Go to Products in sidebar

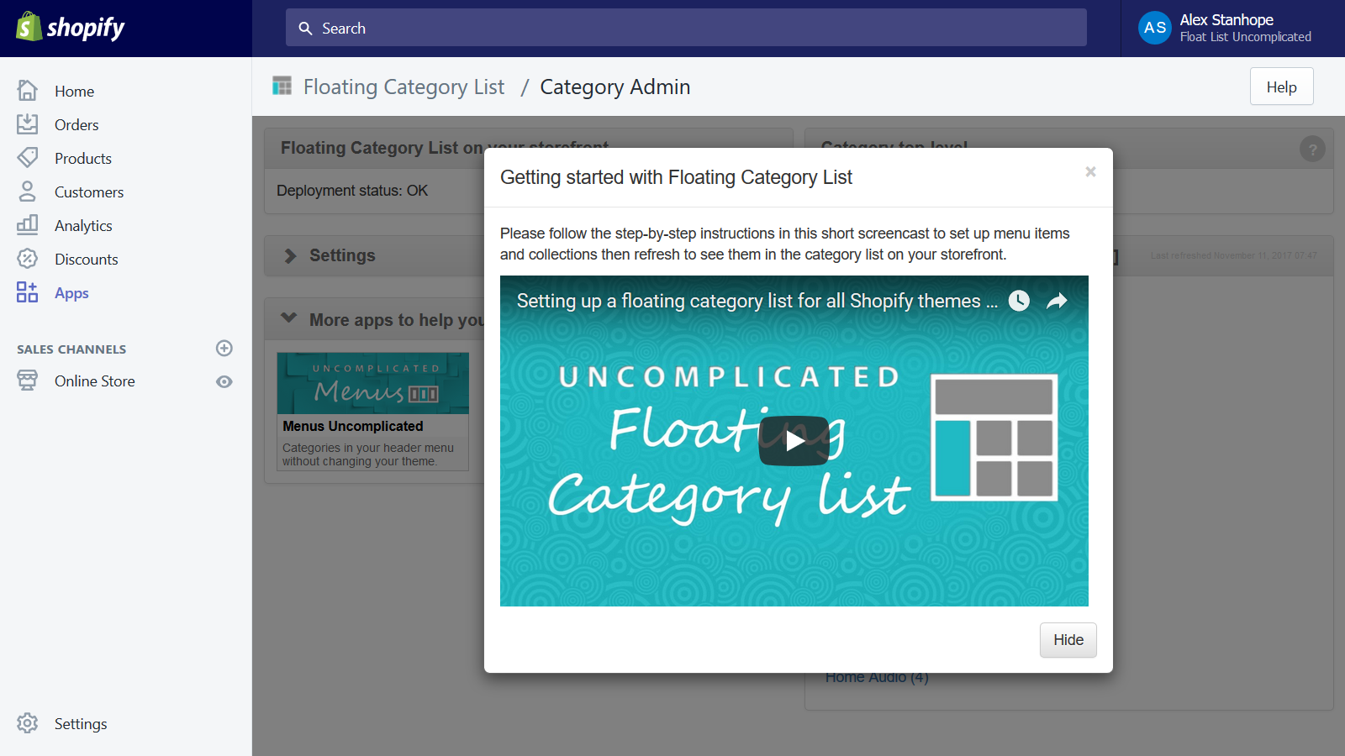[82, 158]
